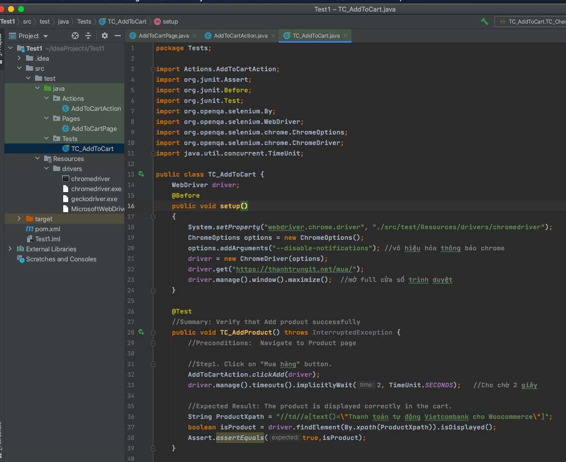Collapse the src folder

pyautogui.click(x=19, y=68)
